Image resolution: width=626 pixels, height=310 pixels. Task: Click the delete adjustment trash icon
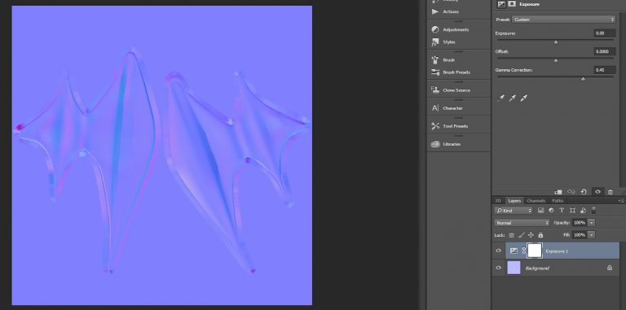610,192
